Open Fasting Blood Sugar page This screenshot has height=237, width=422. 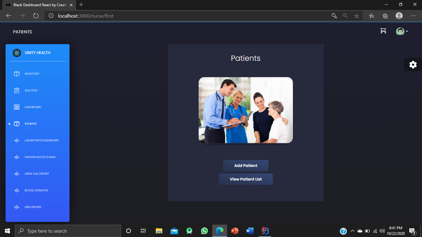[x=40, y=157]
